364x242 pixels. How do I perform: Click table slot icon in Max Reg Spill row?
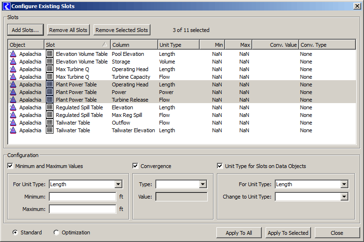[x=50, y=115]
